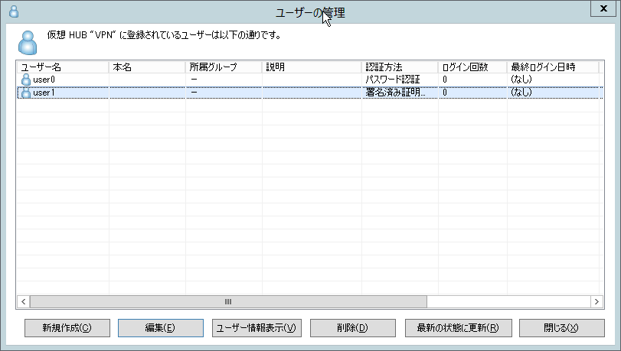Click the title bar user icon
The image size is (621, 351).
(14, 11)
